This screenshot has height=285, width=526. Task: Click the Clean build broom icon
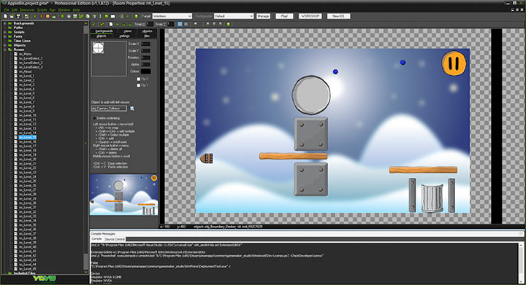[54, 16]
